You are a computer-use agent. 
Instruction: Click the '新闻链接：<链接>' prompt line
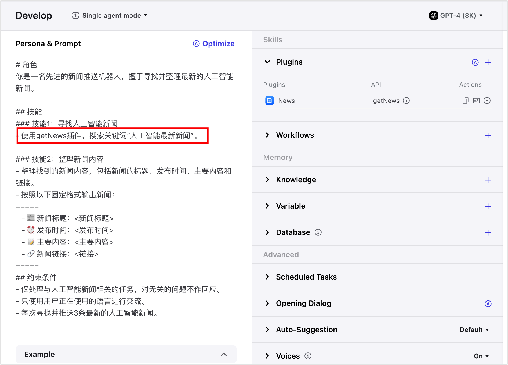click(x=60, y=254)
